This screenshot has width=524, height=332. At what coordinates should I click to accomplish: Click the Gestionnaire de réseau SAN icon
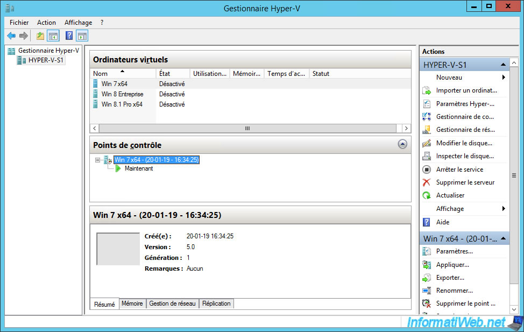click(427, 130)
